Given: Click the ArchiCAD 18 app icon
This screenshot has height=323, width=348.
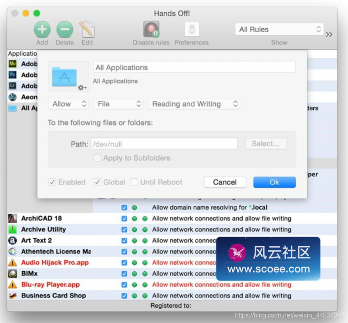Looking at the screenshot, I should tap(13, 218).
